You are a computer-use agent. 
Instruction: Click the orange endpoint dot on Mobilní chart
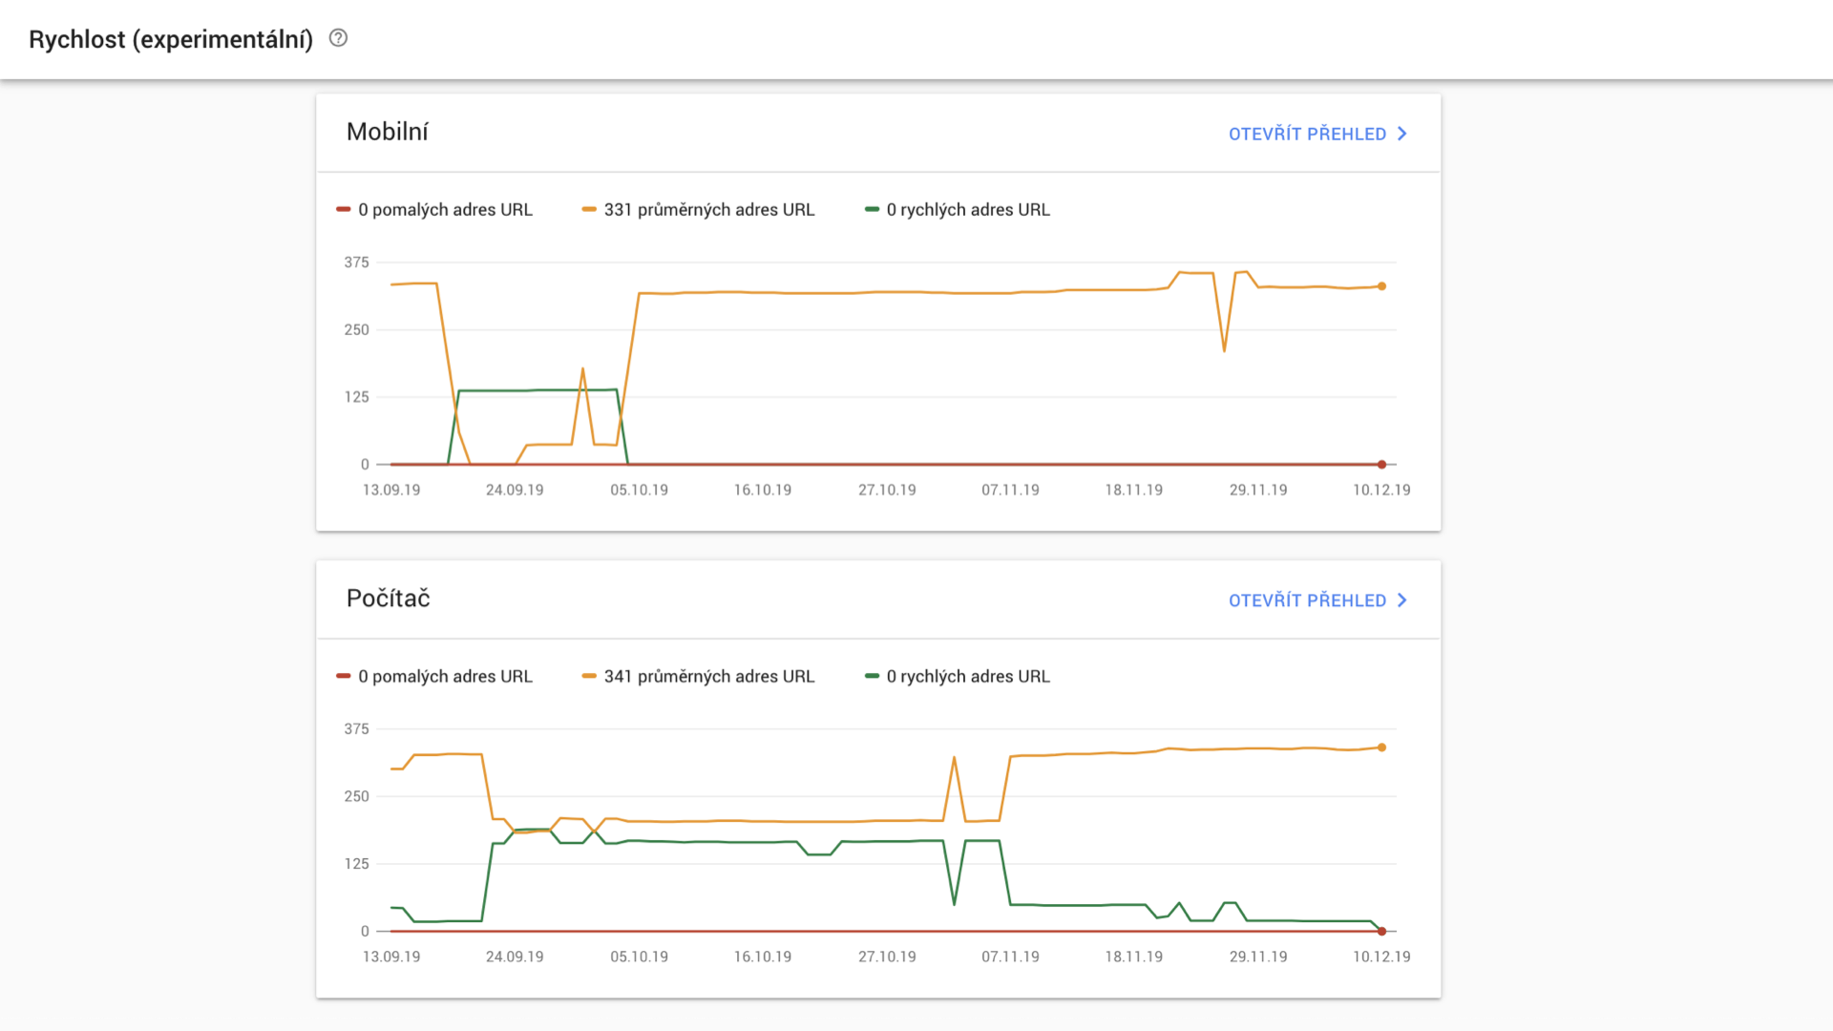pos(1381,286)
